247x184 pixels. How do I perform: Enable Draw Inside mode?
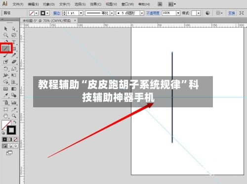point(15,146)
